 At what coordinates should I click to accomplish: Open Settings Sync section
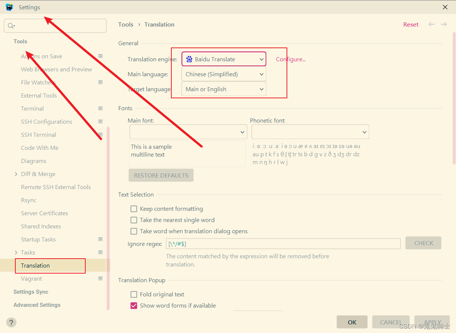coord(31,292)
